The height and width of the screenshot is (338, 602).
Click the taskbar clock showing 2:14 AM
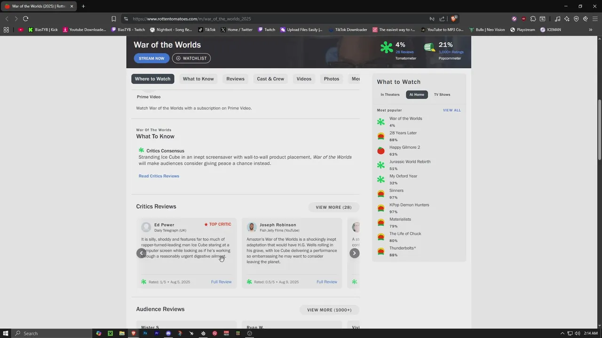tap(590, 333)
